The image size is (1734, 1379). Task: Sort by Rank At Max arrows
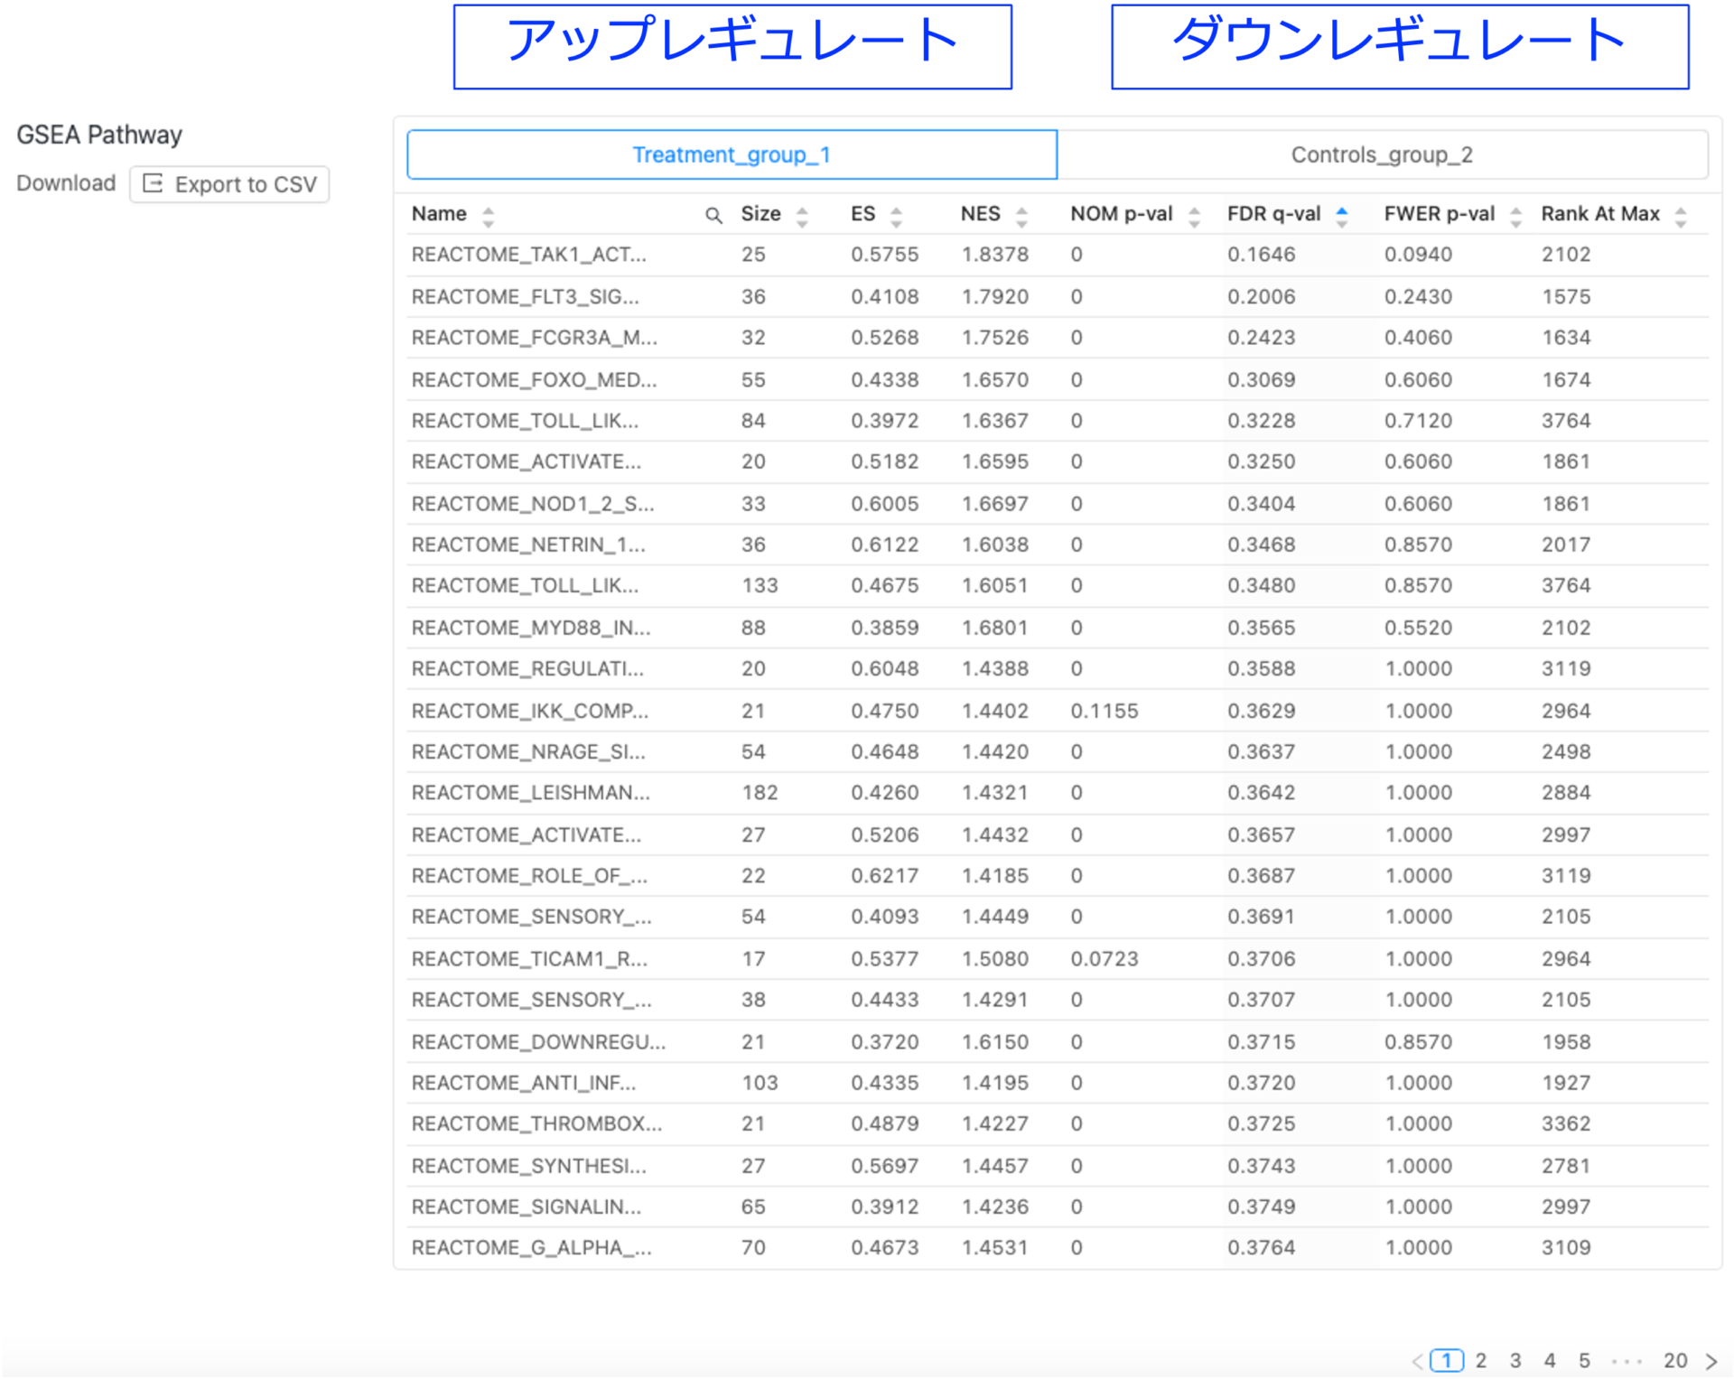pos(1681,216)
